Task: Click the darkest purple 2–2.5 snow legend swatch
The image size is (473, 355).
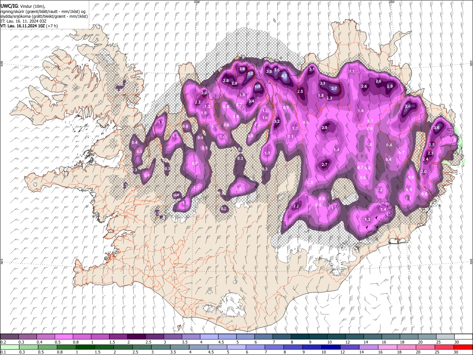Action: tap(136, 337)
